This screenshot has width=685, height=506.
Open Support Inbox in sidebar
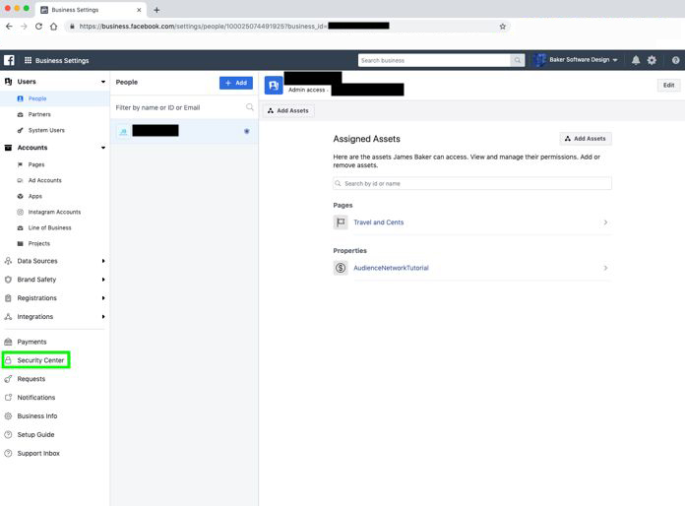[38, 453]
